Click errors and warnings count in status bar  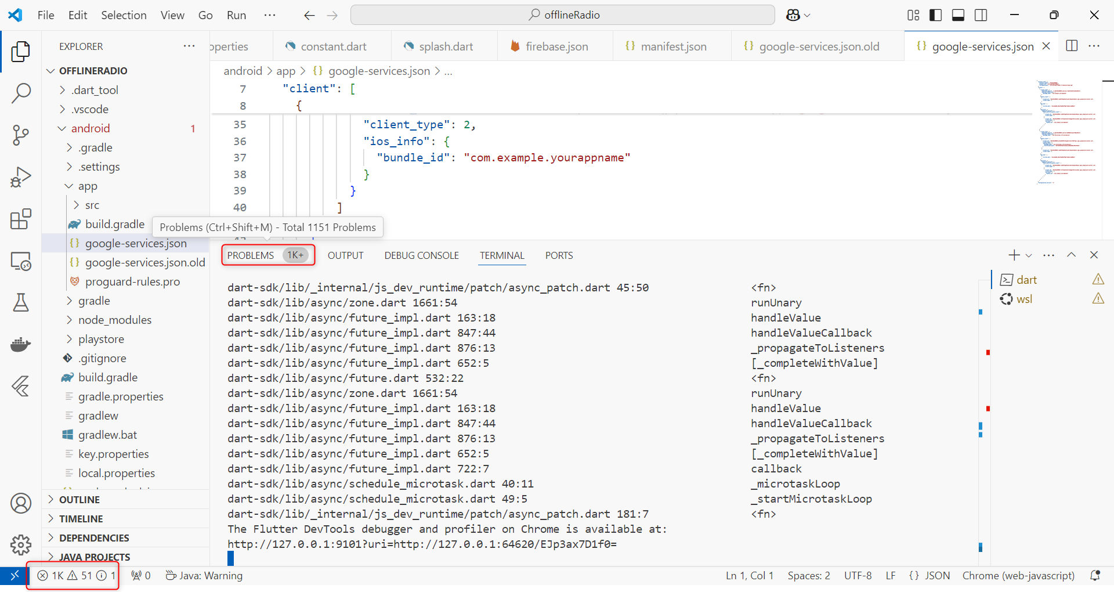click(77, 575)
